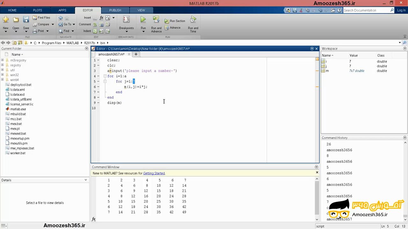This screenshot has height=229, width=408.
Task: Open the Run dropdown arrow
Action: (x=143, y=32)
